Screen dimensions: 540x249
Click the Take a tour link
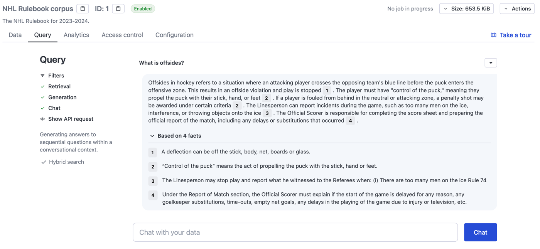515,35
